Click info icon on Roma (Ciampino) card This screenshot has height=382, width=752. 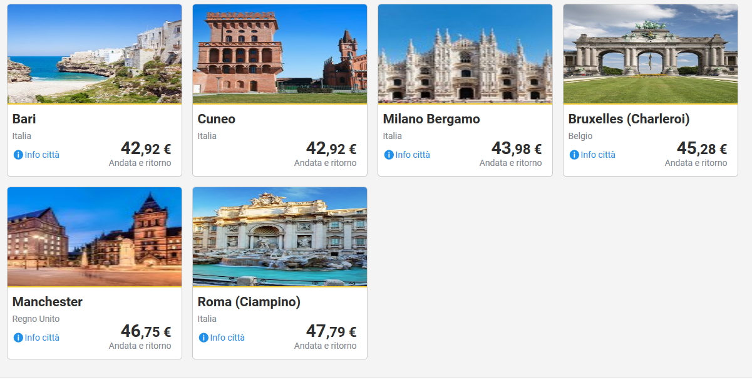(x=203, y=338)
